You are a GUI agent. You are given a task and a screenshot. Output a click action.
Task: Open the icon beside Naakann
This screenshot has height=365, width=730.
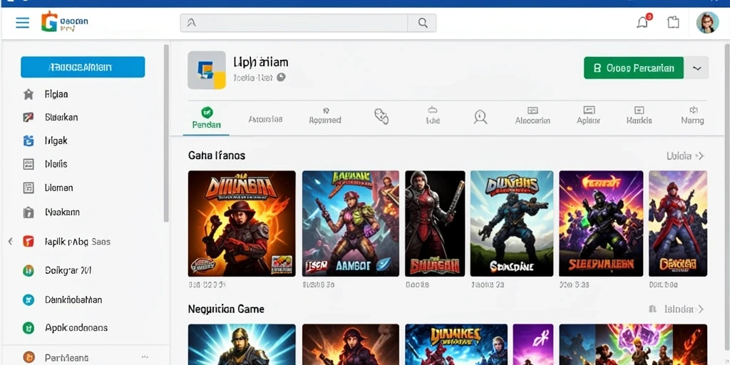pos(29,212)
